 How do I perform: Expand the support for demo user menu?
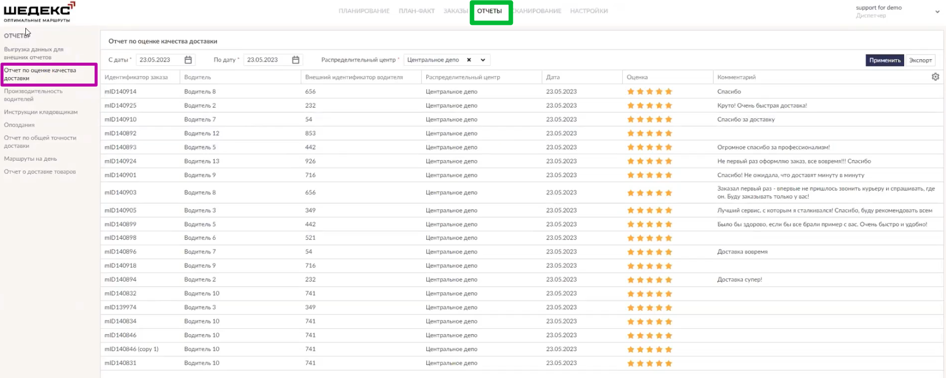pyautogui.click(x=938, y=11)
